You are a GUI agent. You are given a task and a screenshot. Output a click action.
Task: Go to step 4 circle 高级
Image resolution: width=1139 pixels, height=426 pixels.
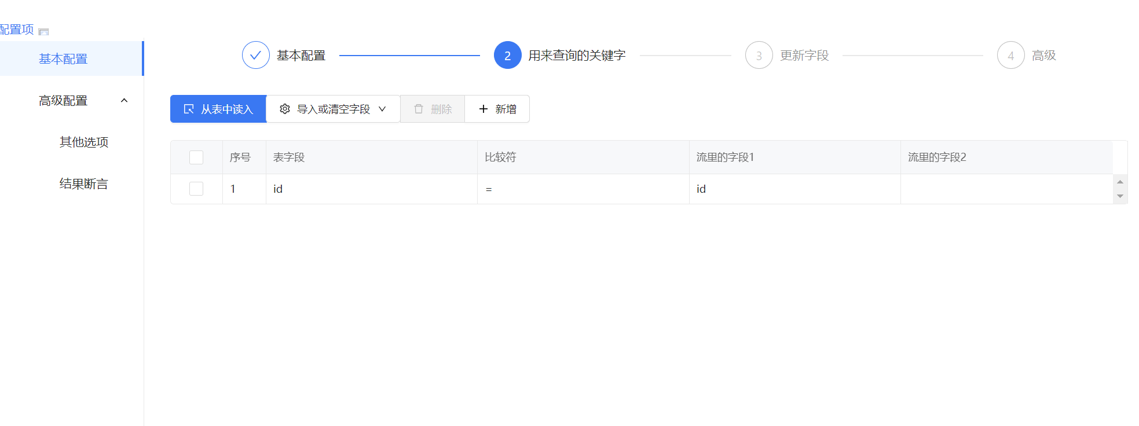click(1010, 55)
